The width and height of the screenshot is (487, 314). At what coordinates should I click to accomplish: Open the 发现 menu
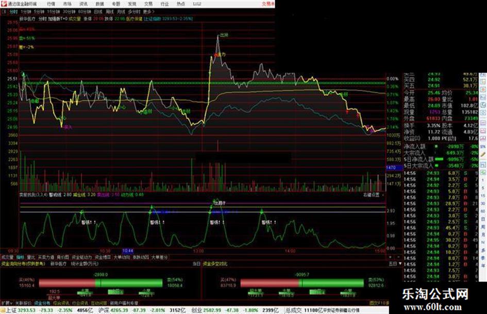[x=132, y=4]
